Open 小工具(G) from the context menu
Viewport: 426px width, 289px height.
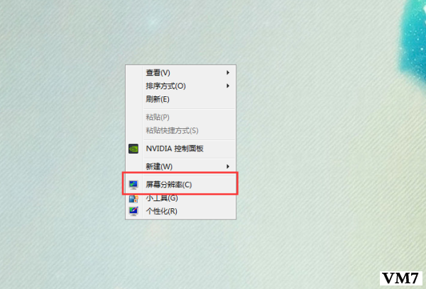pyautogui.click(x=180, y=198)
